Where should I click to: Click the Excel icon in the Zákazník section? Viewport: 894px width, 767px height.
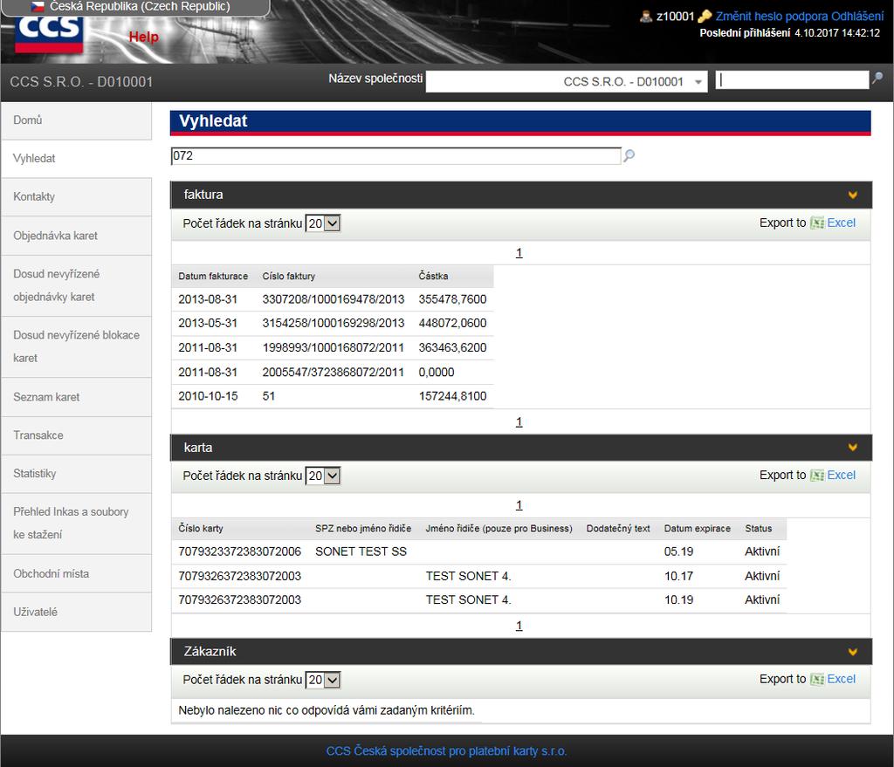point(817,679)
